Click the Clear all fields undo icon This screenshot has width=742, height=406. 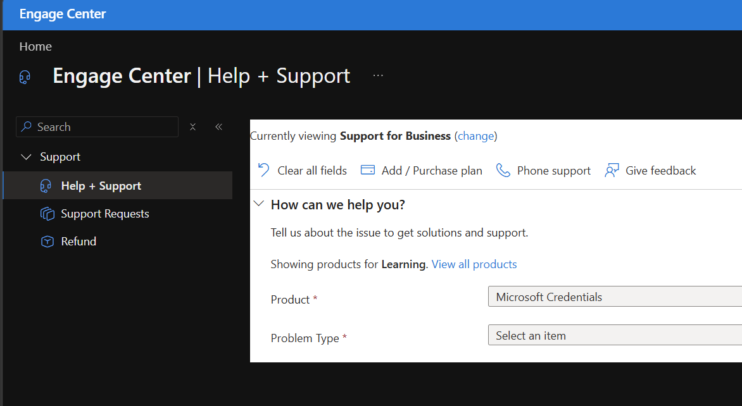[263, 170]
